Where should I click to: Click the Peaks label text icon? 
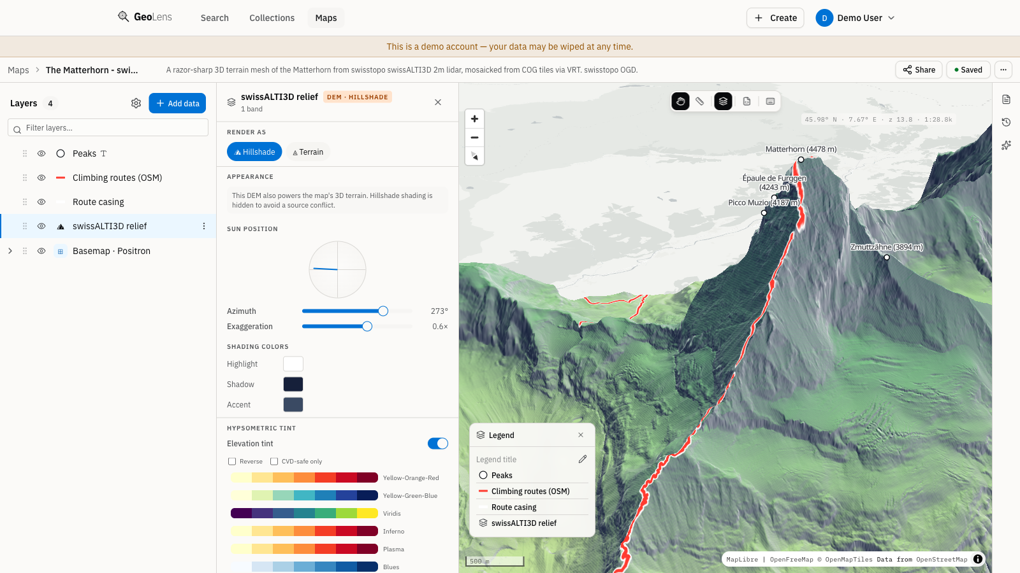click(x=103, y=153)
